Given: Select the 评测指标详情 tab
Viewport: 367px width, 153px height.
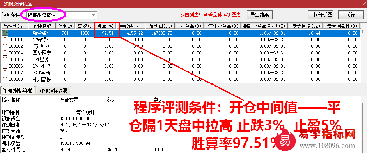Looking at the screenshot, I should [18, 90].
